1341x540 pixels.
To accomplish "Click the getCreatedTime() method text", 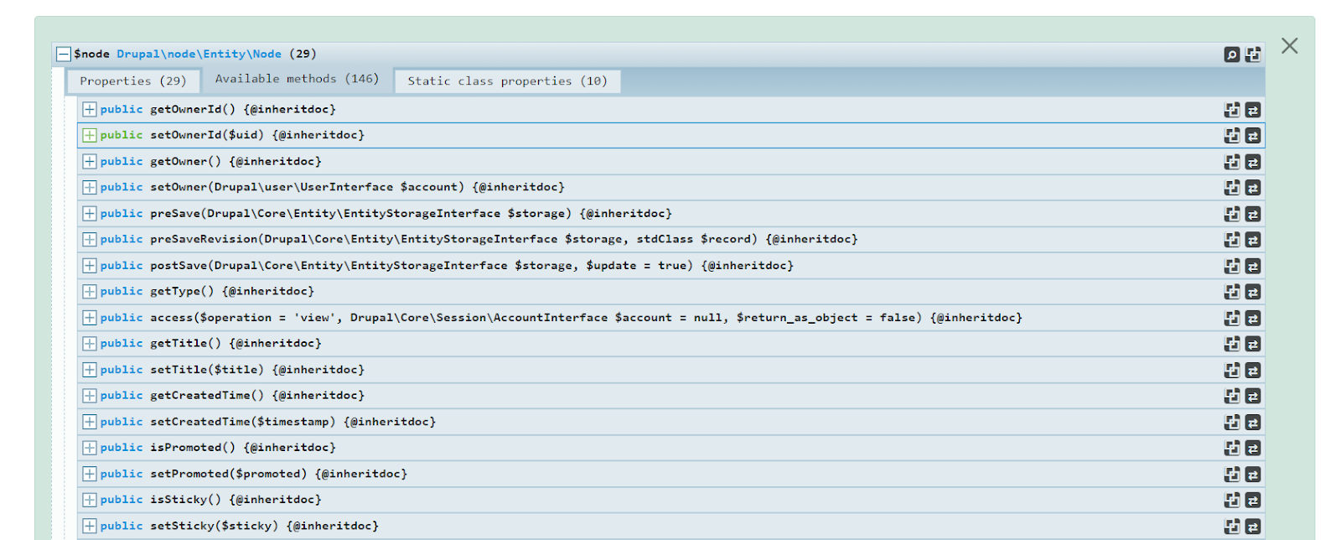I will click(x=207, y=395).
